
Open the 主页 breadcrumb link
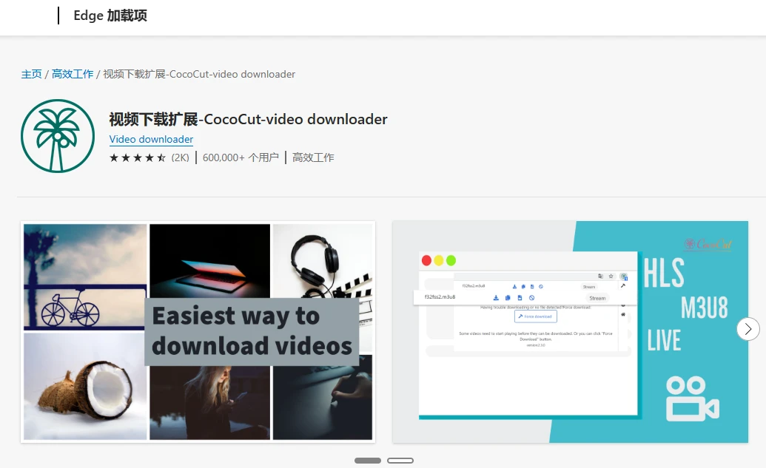31,74
